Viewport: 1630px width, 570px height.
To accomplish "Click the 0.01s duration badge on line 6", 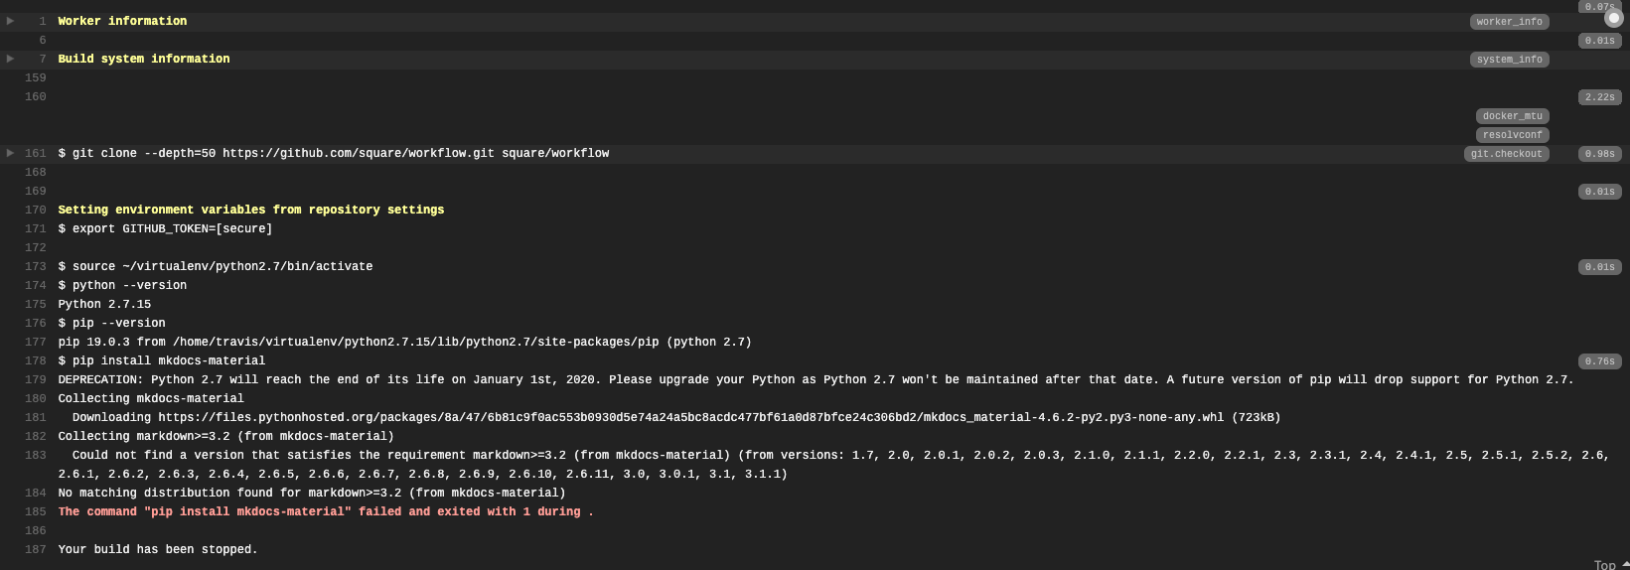I will click(1599, 41).
